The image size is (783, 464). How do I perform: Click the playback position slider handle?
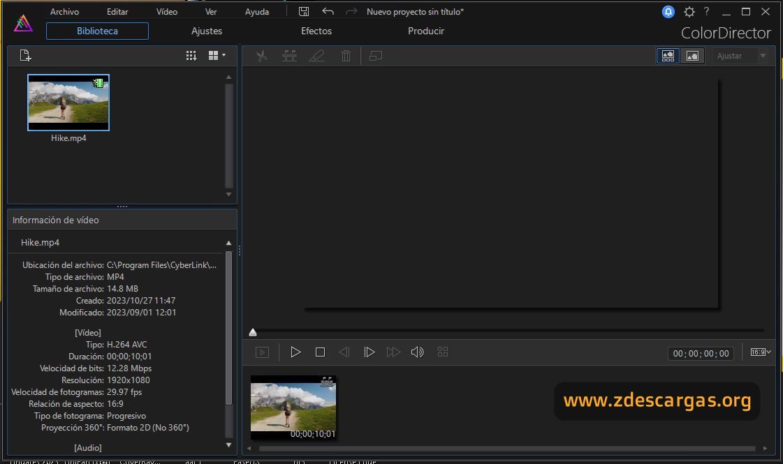(x=253, y=332)
